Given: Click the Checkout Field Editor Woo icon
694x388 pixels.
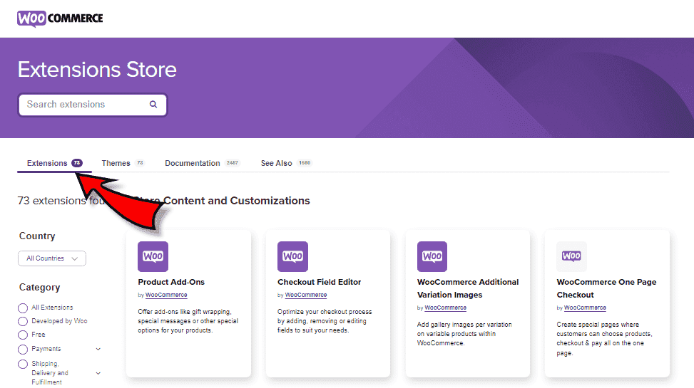Looking at the screenshot, I should (x=292, y=256).
